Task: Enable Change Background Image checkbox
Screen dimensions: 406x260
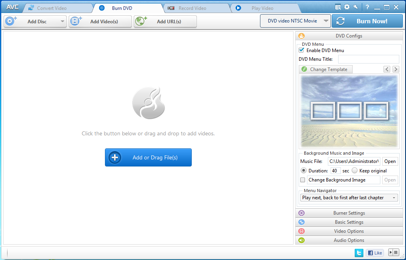Action: point(302,180)
